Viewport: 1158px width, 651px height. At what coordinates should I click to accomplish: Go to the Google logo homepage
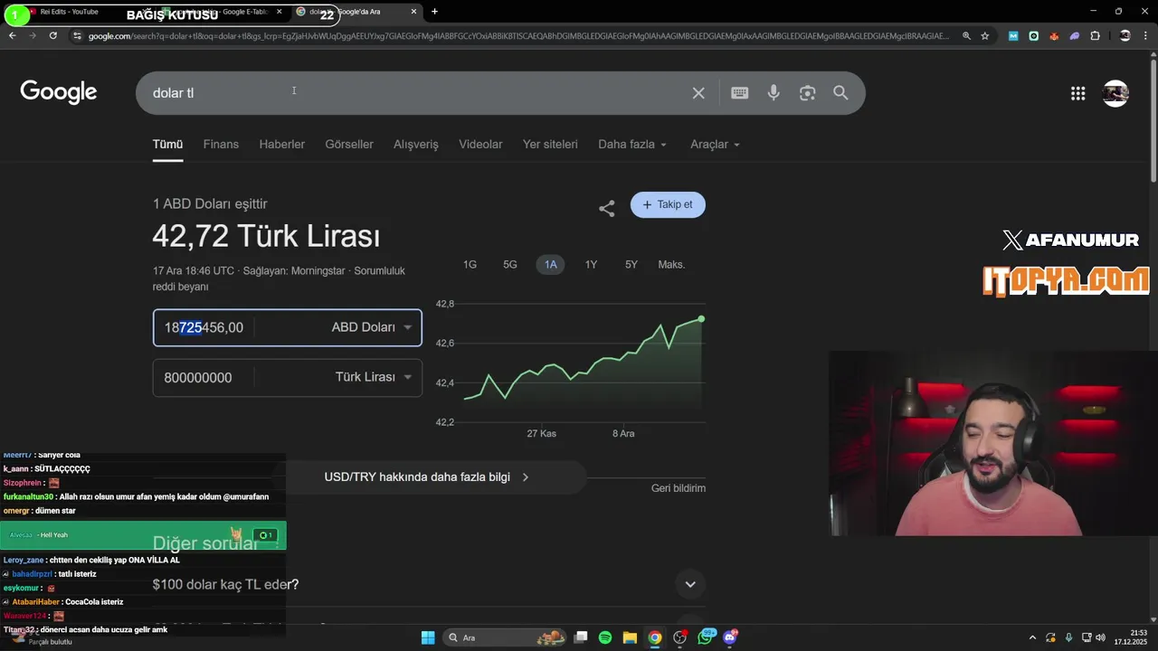tap(59, 92)
